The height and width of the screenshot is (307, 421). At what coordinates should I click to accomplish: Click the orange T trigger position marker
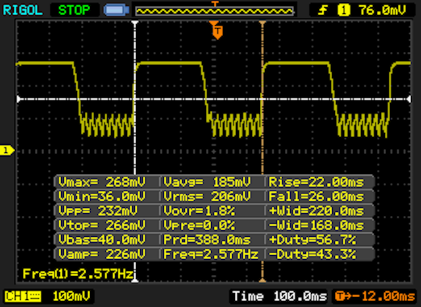tap(218, 32)
